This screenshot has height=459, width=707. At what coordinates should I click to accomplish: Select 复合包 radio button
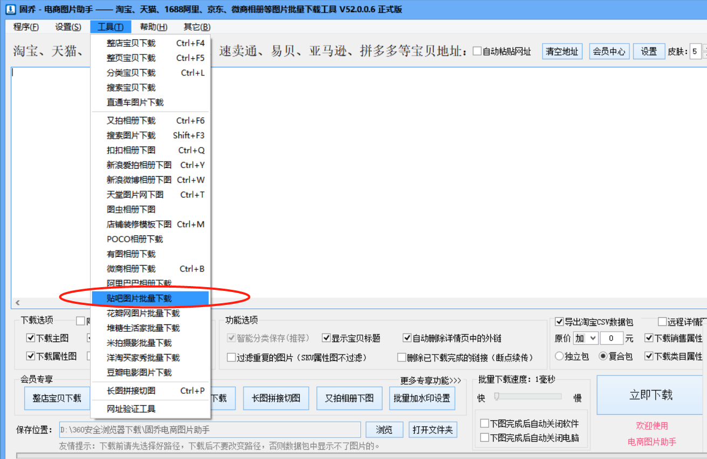point(604,356)
